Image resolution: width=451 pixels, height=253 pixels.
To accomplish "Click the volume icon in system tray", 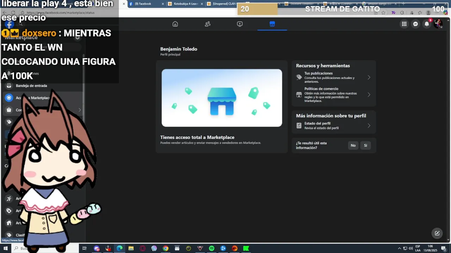I will 410,248.
